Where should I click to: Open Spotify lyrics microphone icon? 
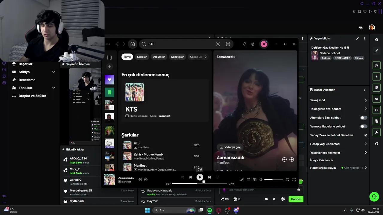click(242, 179)
